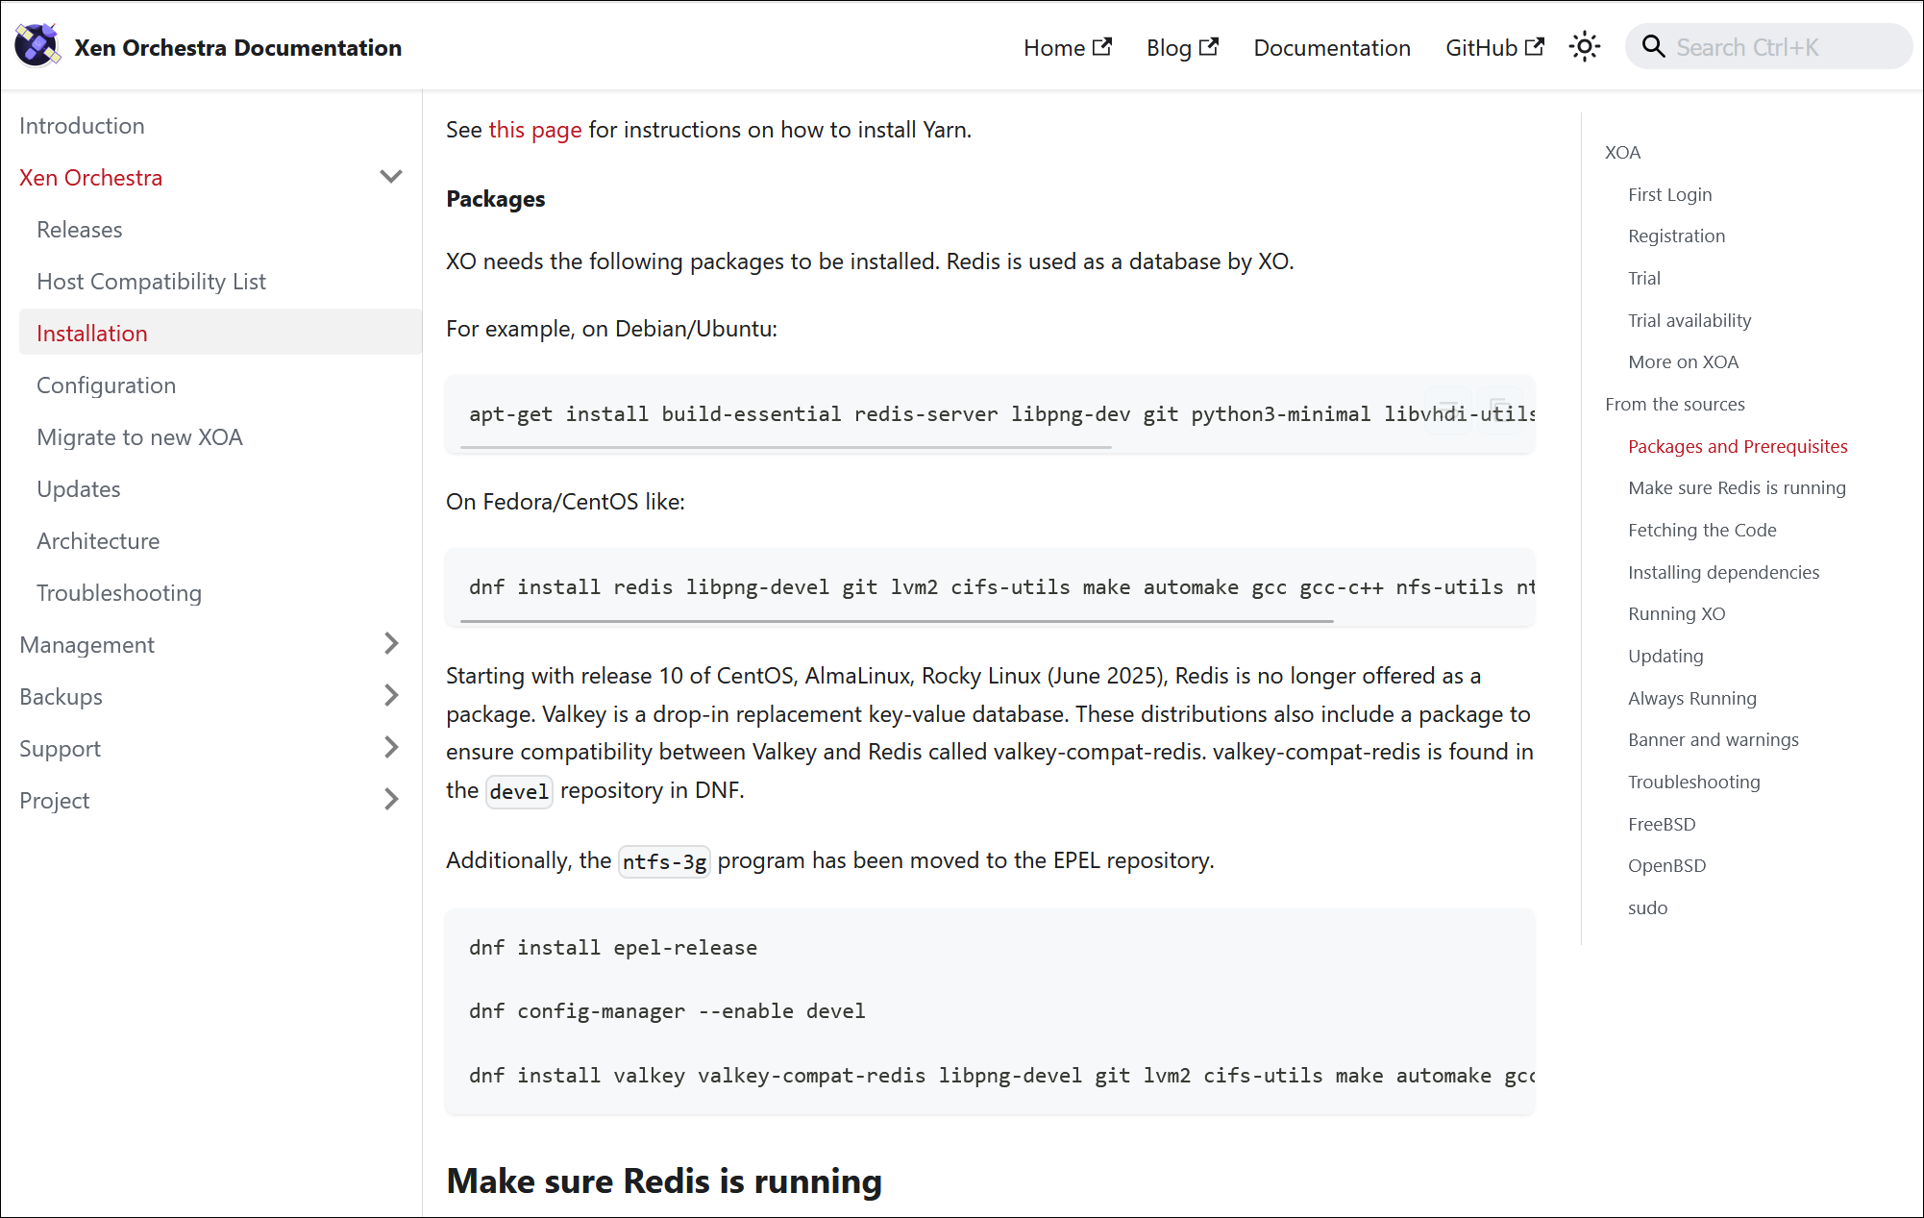Click the dnf code block horizontal scrollbar
This screenshot has width=1924, height=1218.
[x=896, y=621]
